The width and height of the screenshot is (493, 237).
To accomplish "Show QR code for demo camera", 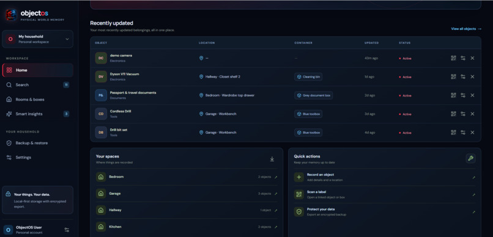I will tap(453, 58).
